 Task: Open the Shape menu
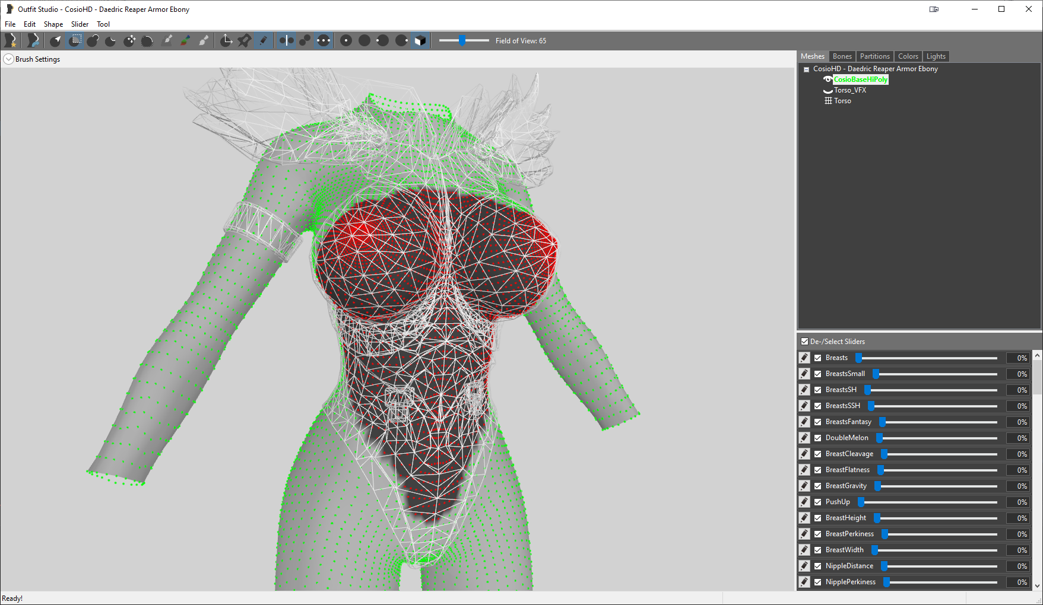pyautogui.click(x=53, y=24)
